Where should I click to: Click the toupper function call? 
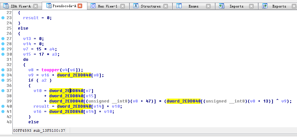51,70
